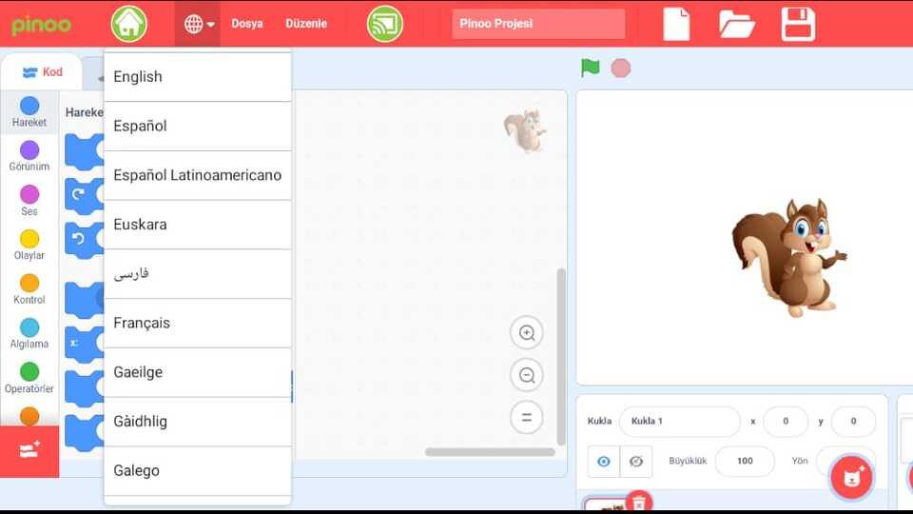913x514 pixels.
Task: Zoom out the code workspace
Action: click(526, 375)
